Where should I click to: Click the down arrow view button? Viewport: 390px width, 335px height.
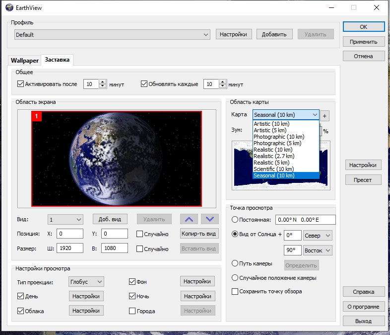(210, 219)
